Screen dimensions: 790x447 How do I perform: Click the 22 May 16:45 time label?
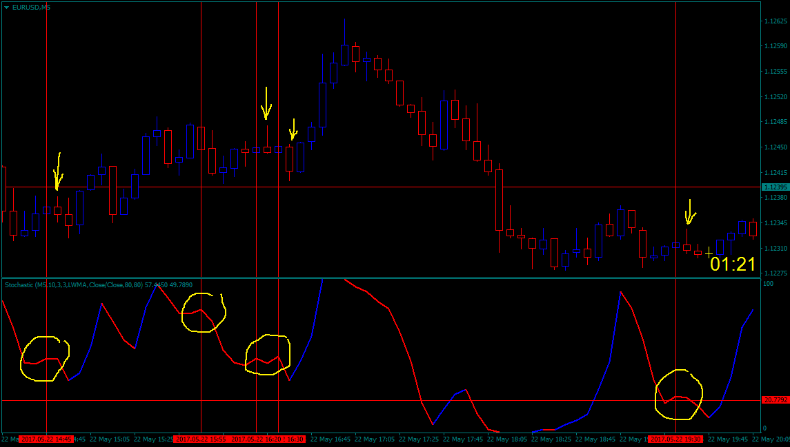click(330, 439)
